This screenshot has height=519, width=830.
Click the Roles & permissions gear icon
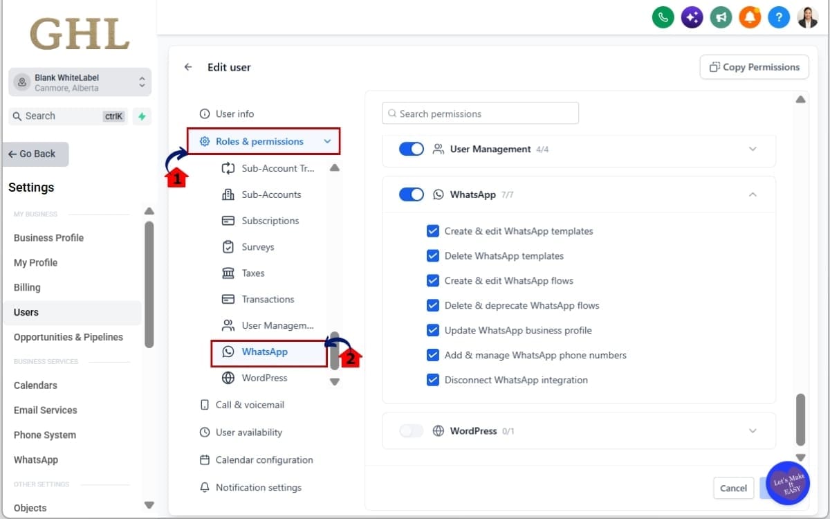point(205,141)
